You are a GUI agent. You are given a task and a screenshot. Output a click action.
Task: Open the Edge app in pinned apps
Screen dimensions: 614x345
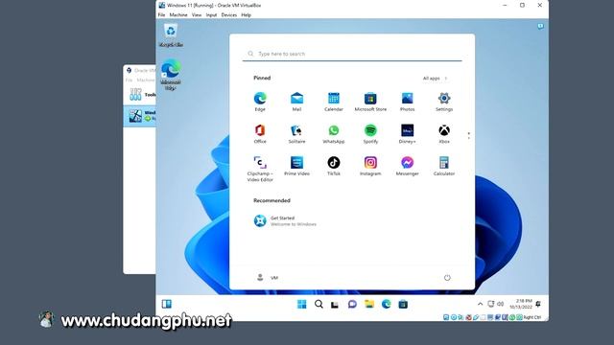260,102
